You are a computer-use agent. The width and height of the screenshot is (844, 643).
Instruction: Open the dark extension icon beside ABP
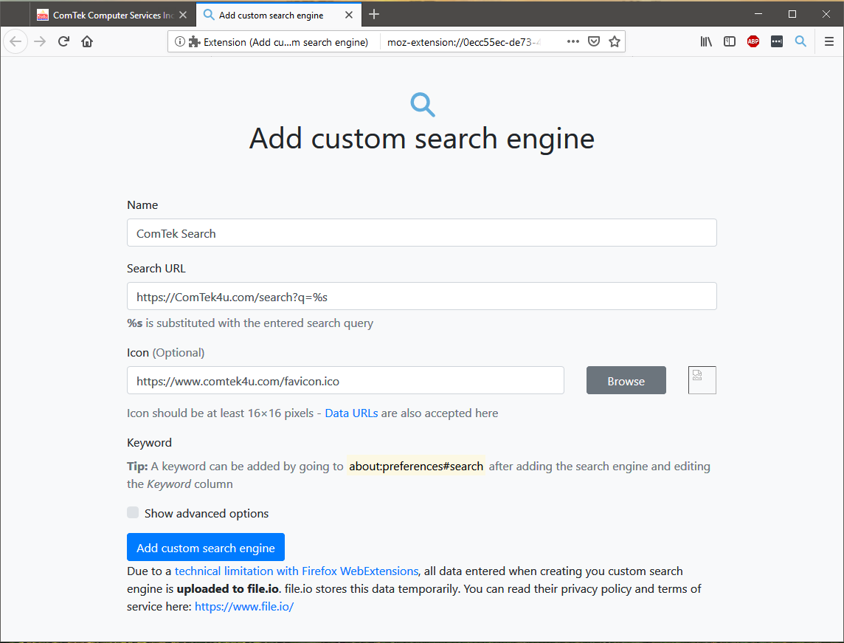[x=777, y=41]
